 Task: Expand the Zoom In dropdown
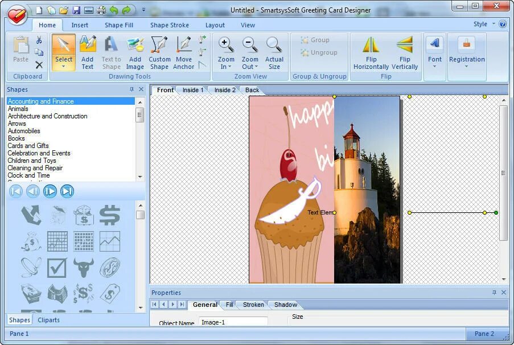coord(229,67)
